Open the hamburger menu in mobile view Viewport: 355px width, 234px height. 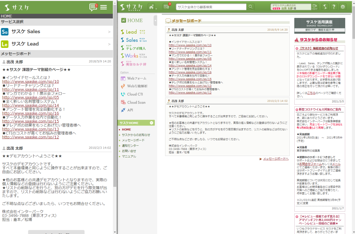pyautogui.click(x=104, y=7)
